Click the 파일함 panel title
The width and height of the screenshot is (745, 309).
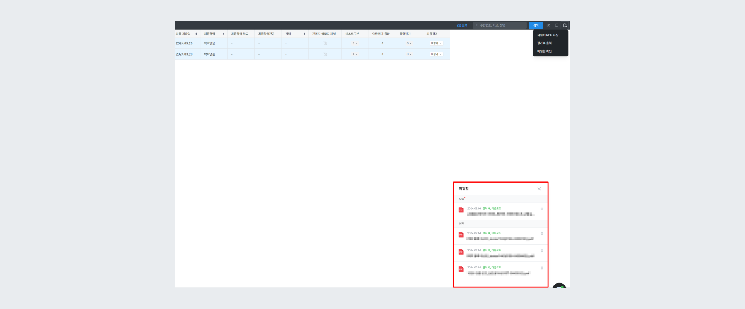pos(464,188)
